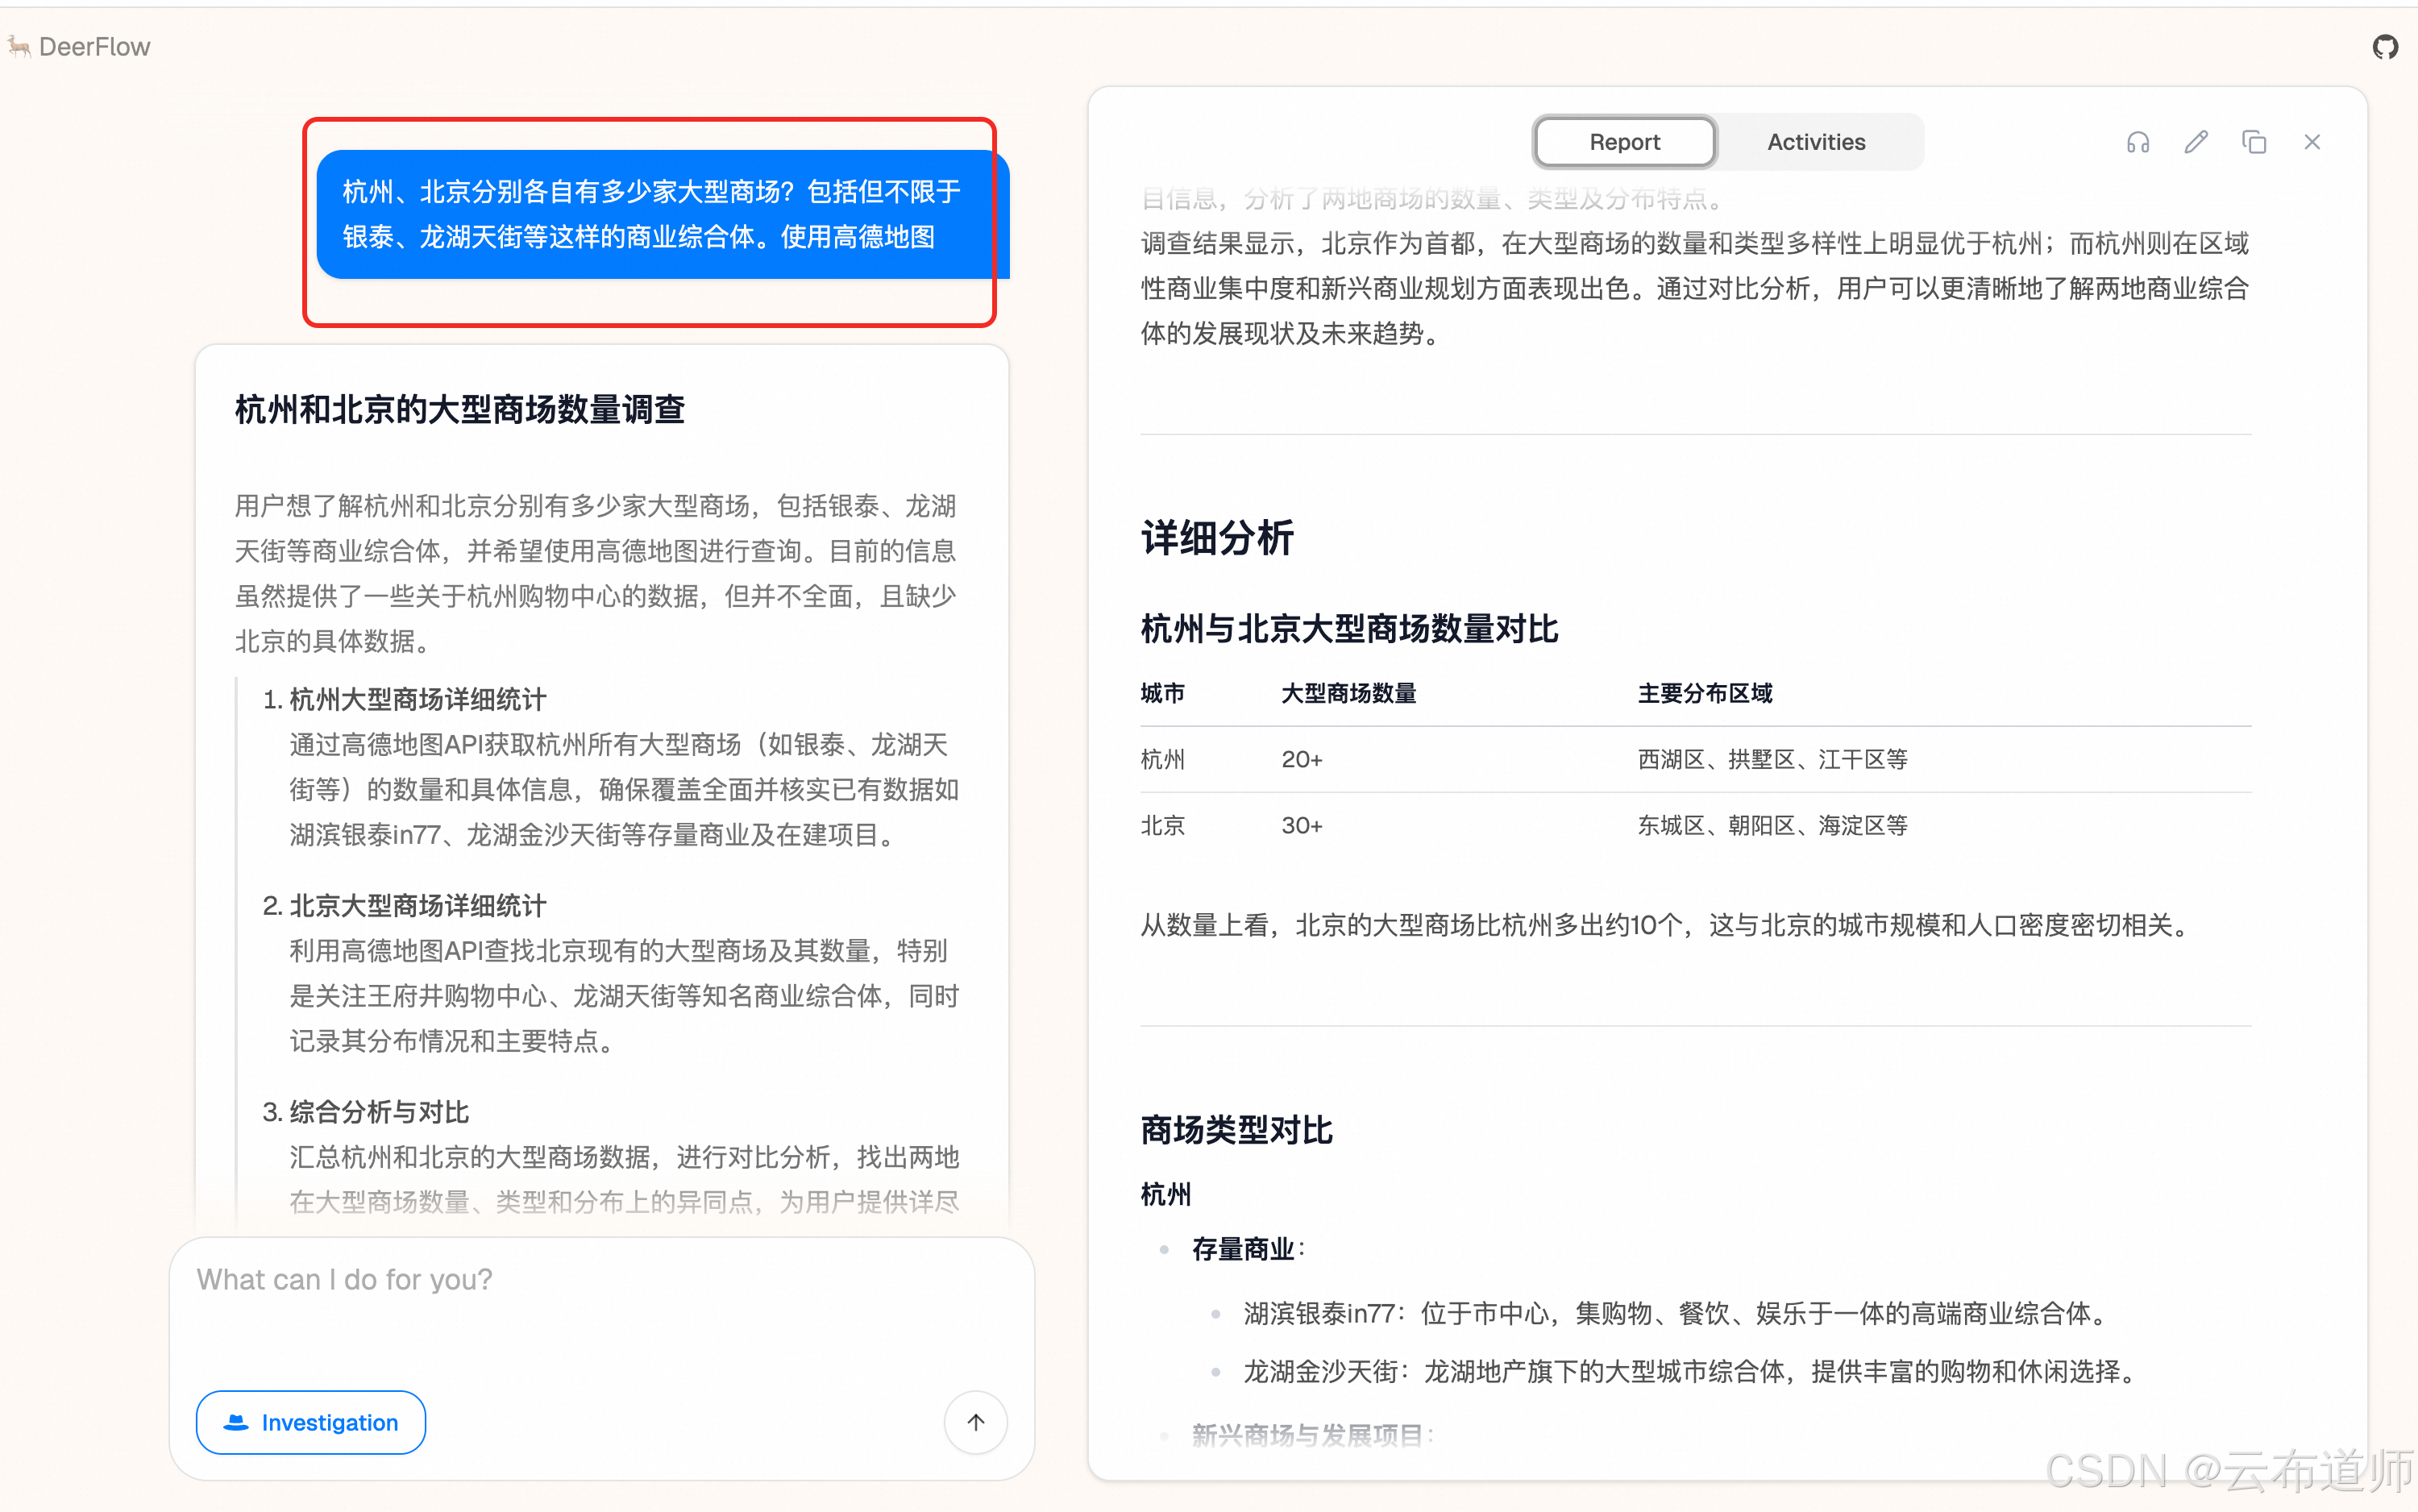Toggle Investigation mode
This screenshot has height=1512, width=2418.
click(x=310, y=1422)
